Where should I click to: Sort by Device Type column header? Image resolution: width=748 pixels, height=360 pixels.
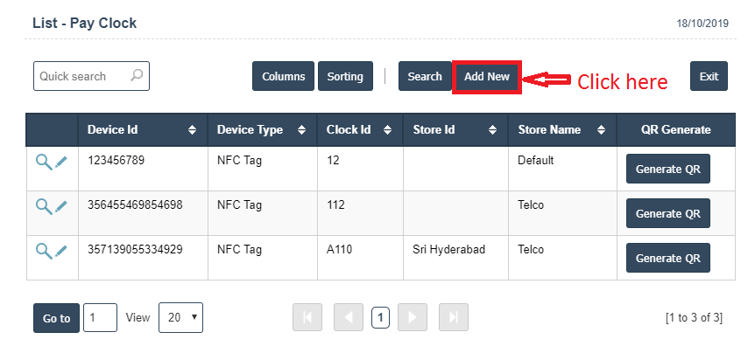pyautogui.click(x=262, y=130)
